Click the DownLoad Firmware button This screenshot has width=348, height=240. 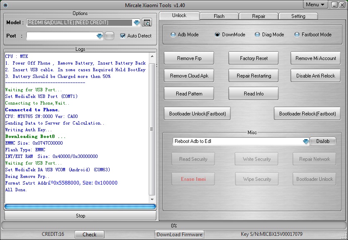(x=179, y=235)
